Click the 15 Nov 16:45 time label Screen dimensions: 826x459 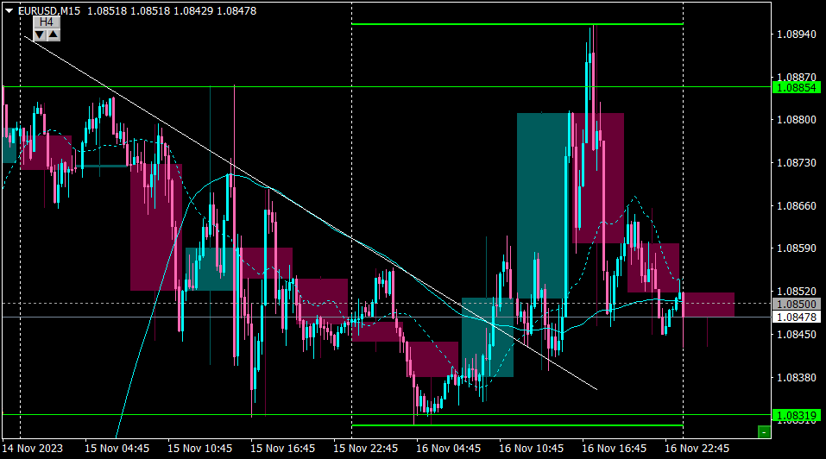pyautogui.click(x=282, y=449)
